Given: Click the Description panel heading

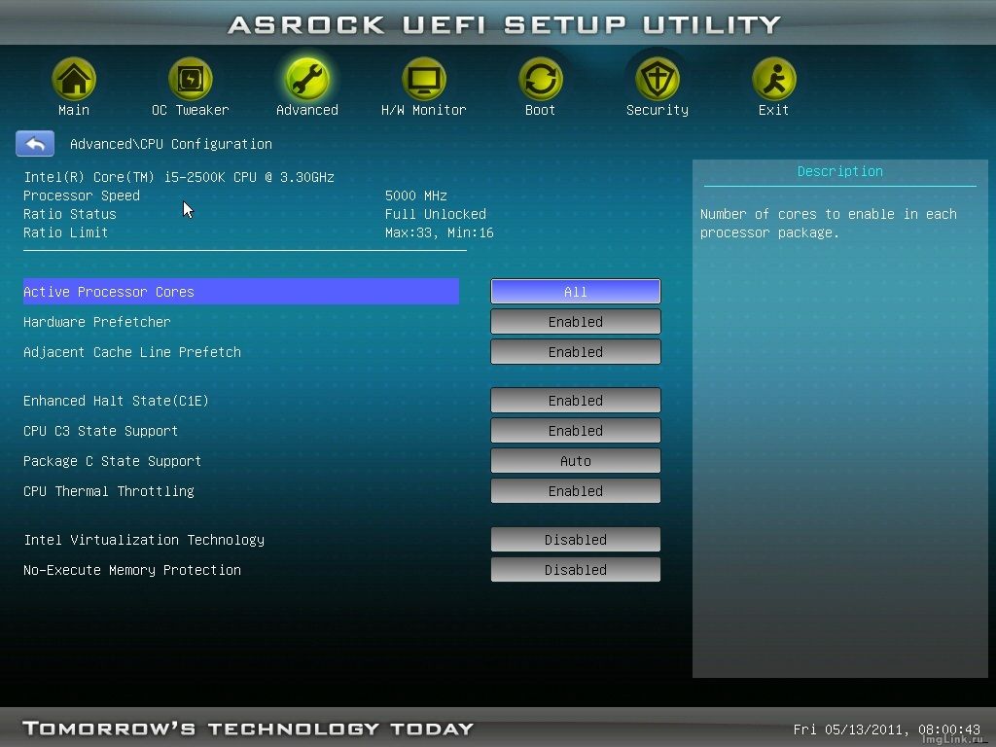Looking at the screenshot, I should [839, 171].
